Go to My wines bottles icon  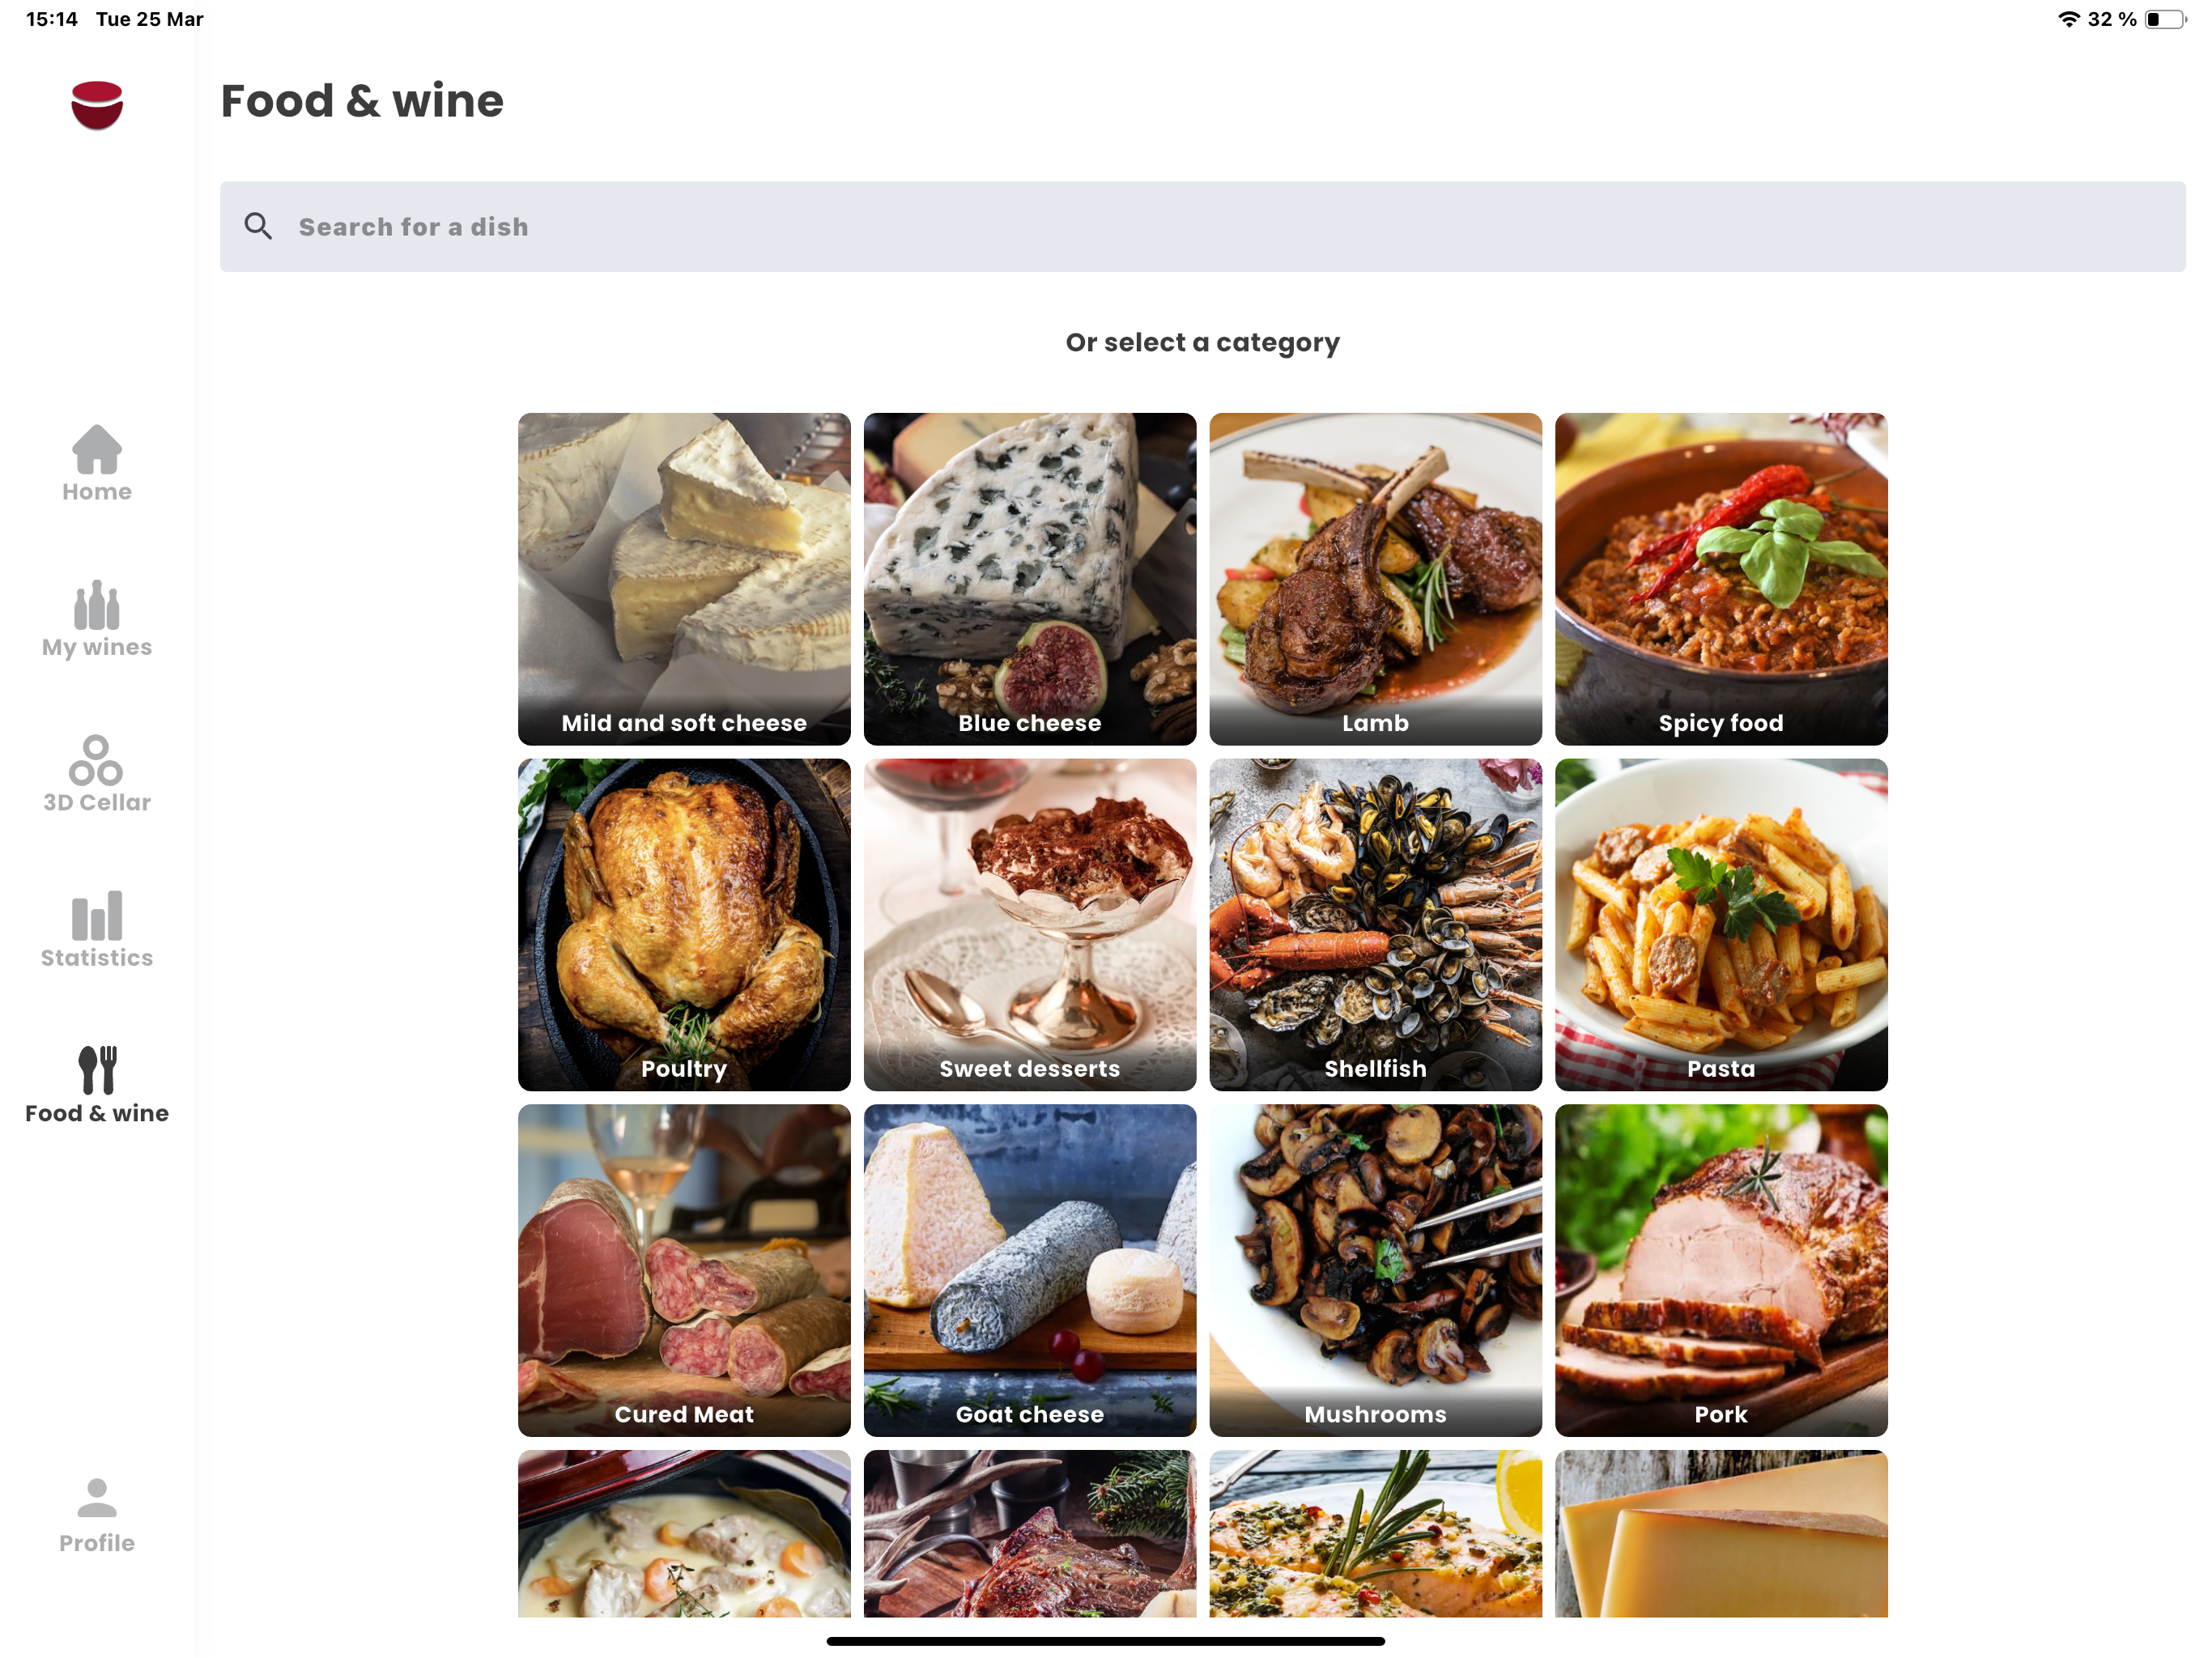pos(97,605)
